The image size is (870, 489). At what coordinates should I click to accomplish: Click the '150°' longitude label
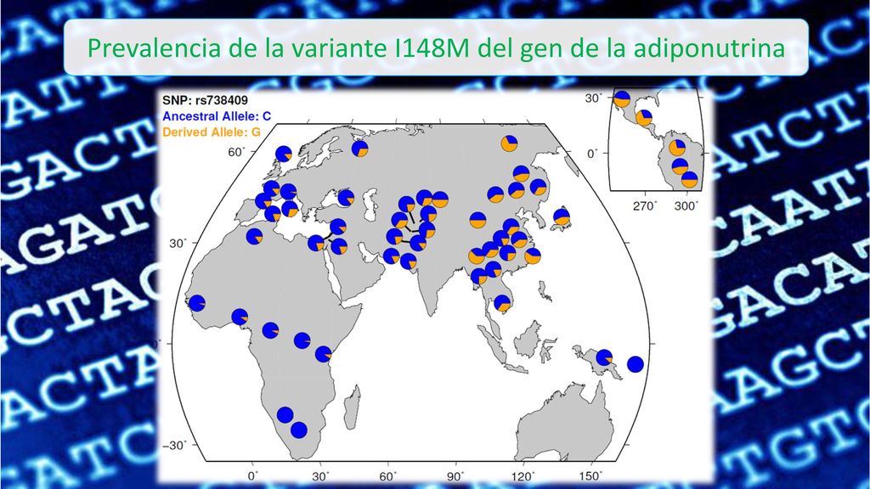591,475
